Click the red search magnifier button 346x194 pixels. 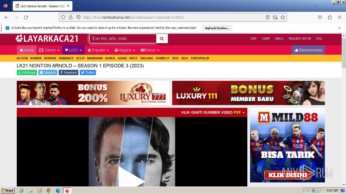tap(162, 39)
